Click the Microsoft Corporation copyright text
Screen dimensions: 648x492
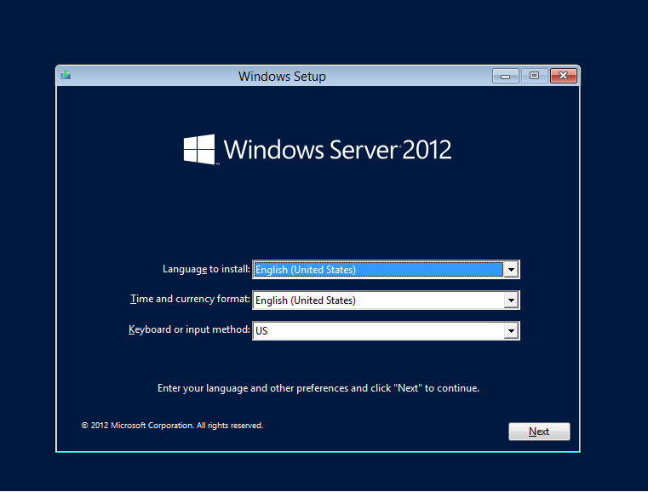click(x=172, y=426)
